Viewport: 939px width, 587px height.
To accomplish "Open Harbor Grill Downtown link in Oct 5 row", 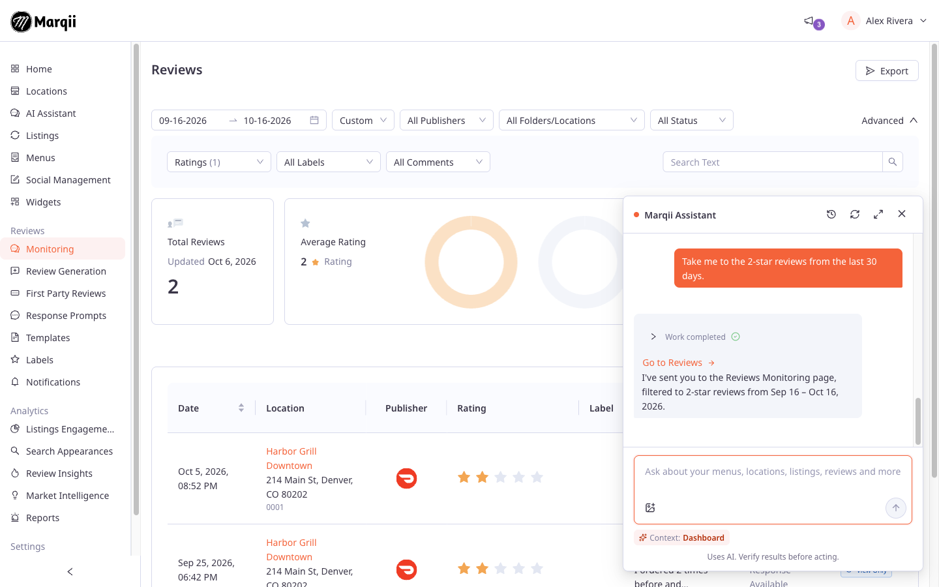I will [x=291, y=459].
